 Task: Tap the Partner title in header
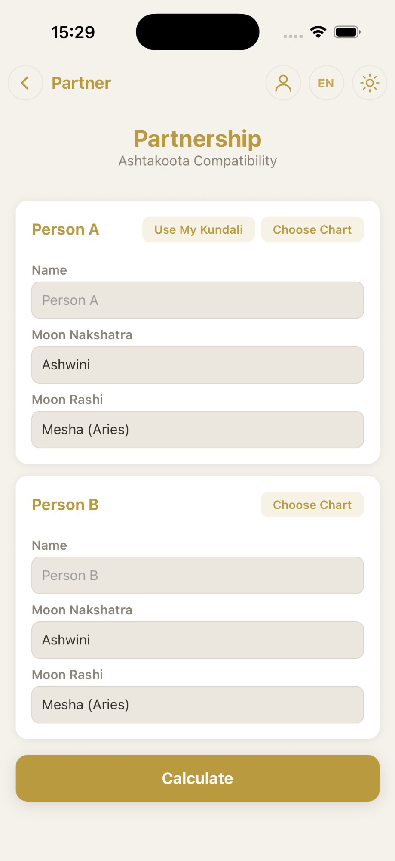(81, 83)
